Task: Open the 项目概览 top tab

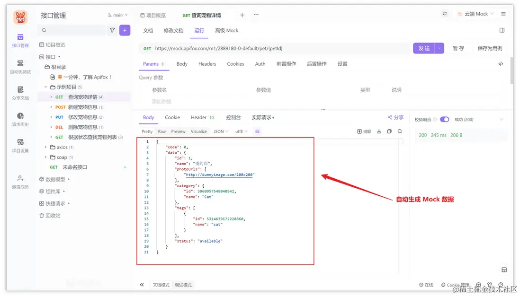Action: [x=153, y=15]
